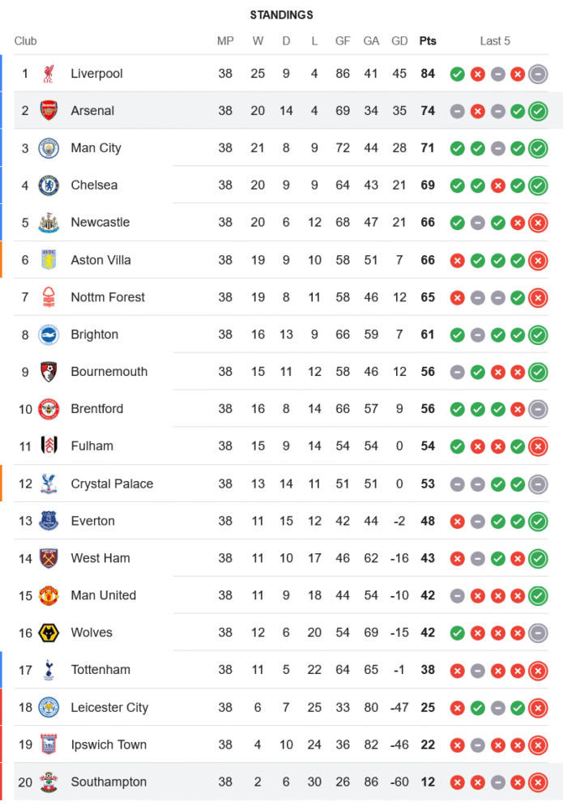
Task: Click the Last 5 column header
Action: [495, 41]
